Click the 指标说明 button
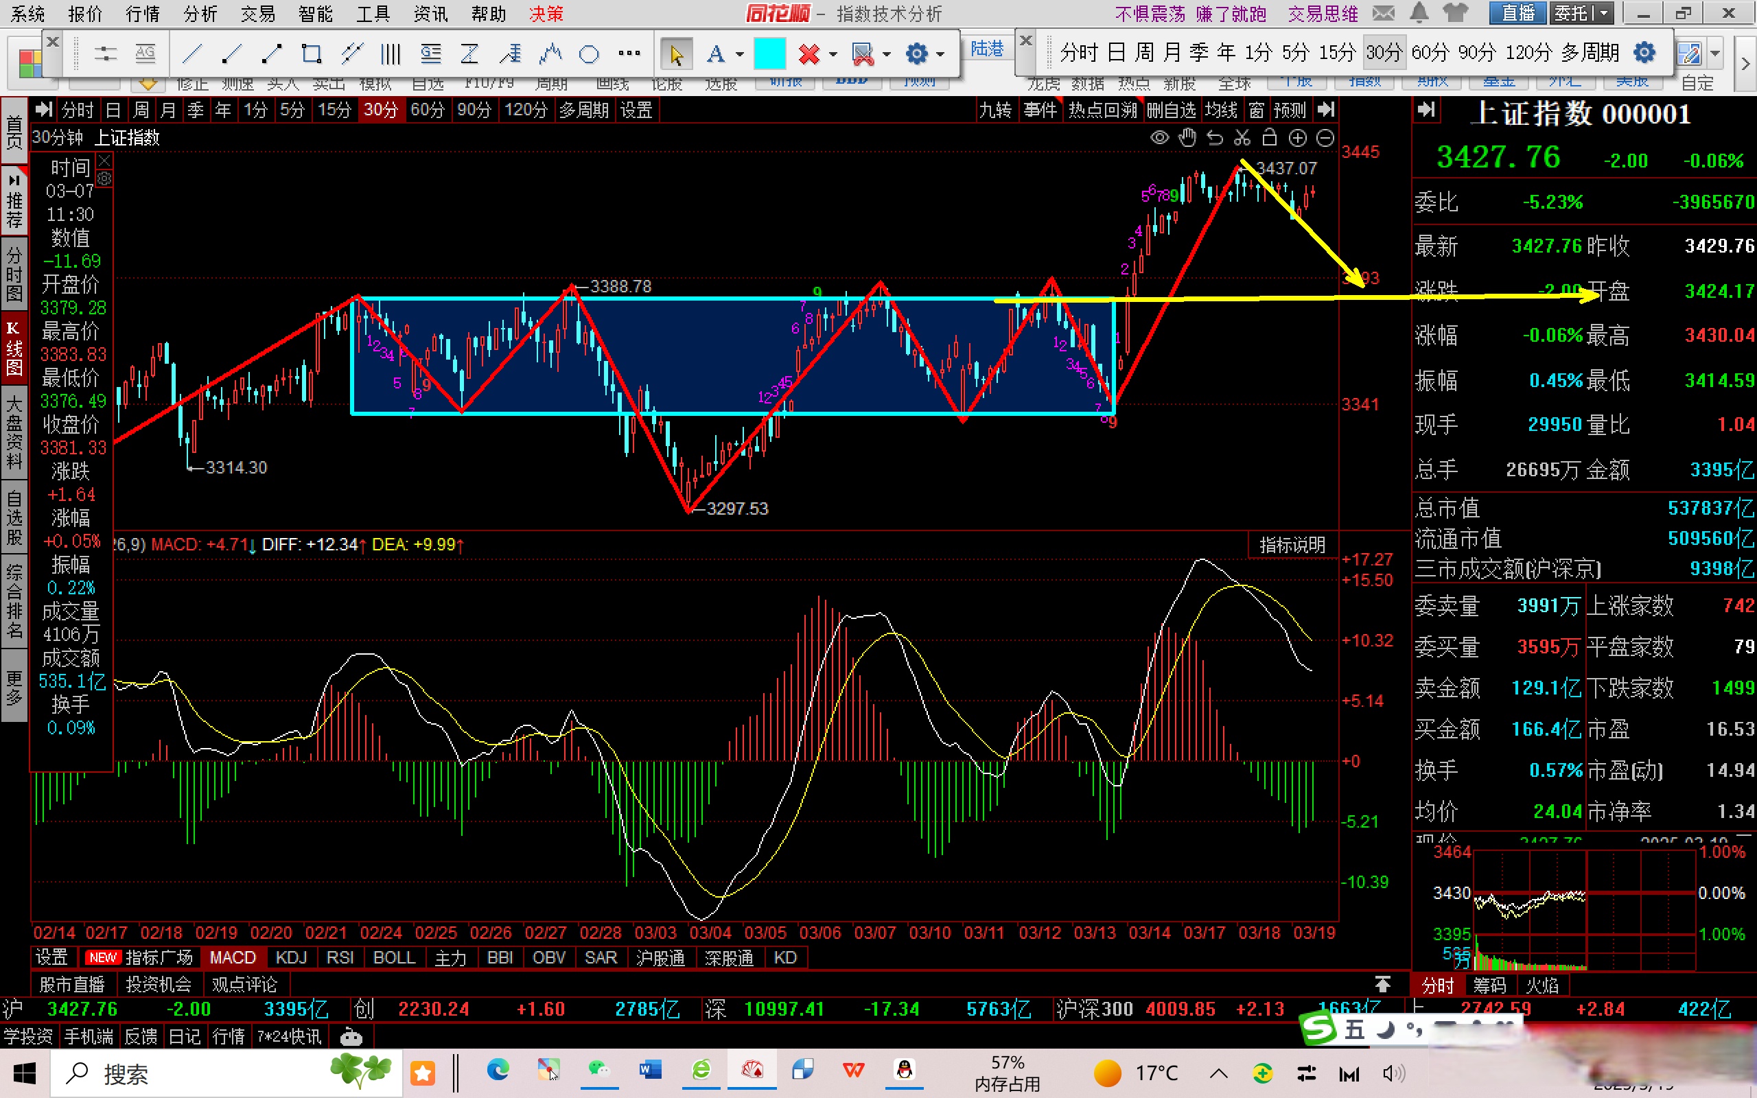 [1292, 545]
